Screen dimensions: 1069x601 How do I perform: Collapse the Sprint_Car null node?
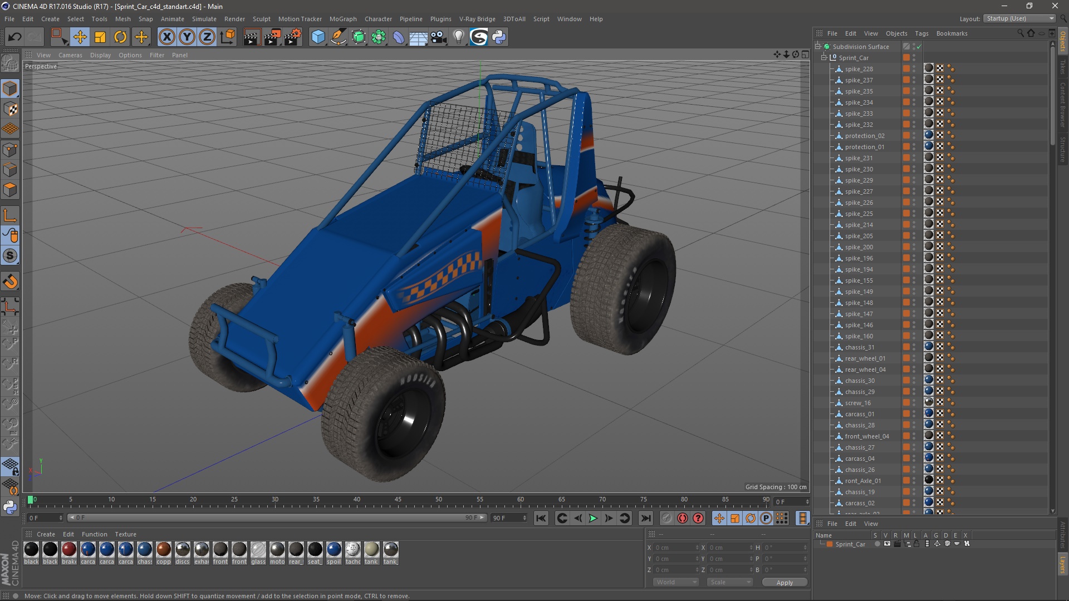coord(824,58)
